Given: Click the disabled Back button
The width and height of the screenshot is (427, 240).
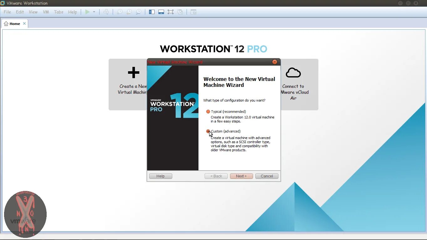Looking at the screenshot, I should click(216, 176).
